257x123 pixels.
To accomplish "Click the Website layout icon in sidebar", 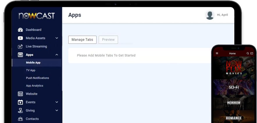I will tap(20, 94).
